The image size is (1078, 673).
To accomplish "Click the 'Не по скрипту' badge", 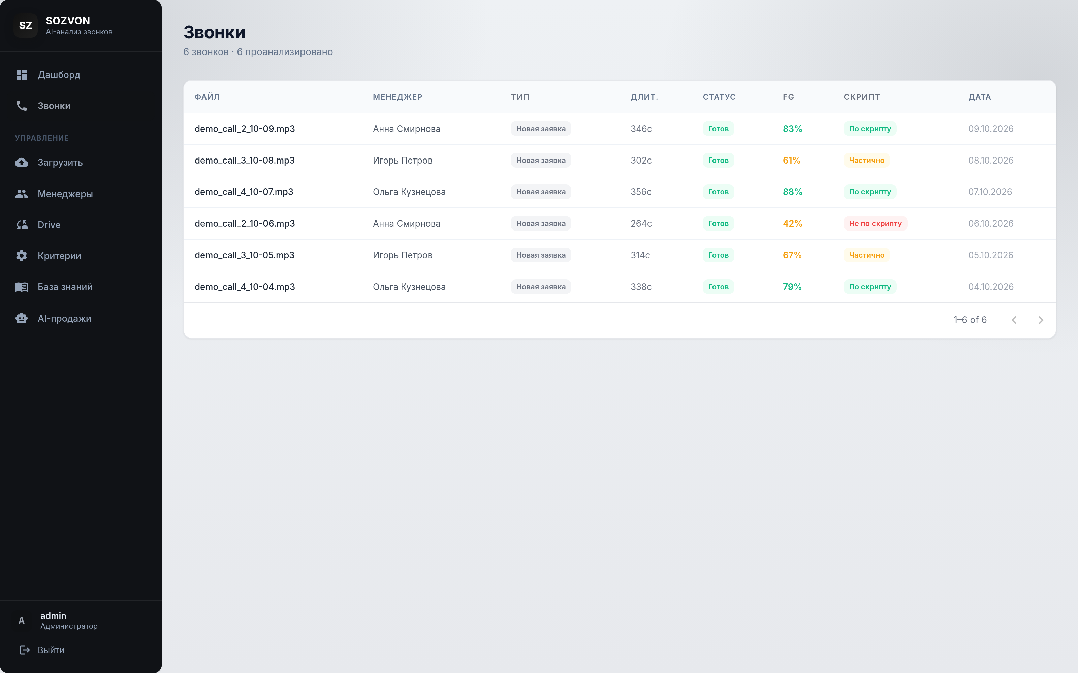I will coord(875,223).
